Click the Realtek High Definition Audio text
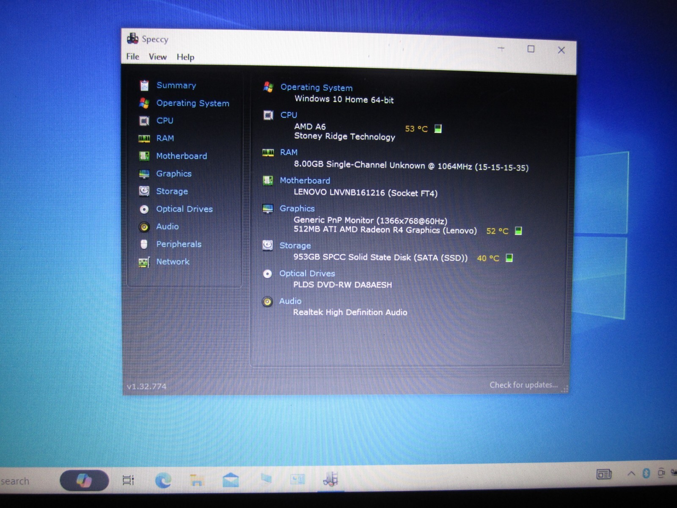677x508 pixels. pyautogui.click(x=350, y=312)
